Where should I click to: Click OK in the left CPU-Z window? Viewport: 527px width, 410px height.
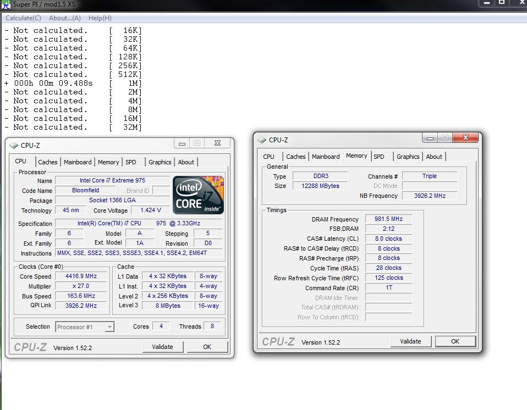click(207, 347)
